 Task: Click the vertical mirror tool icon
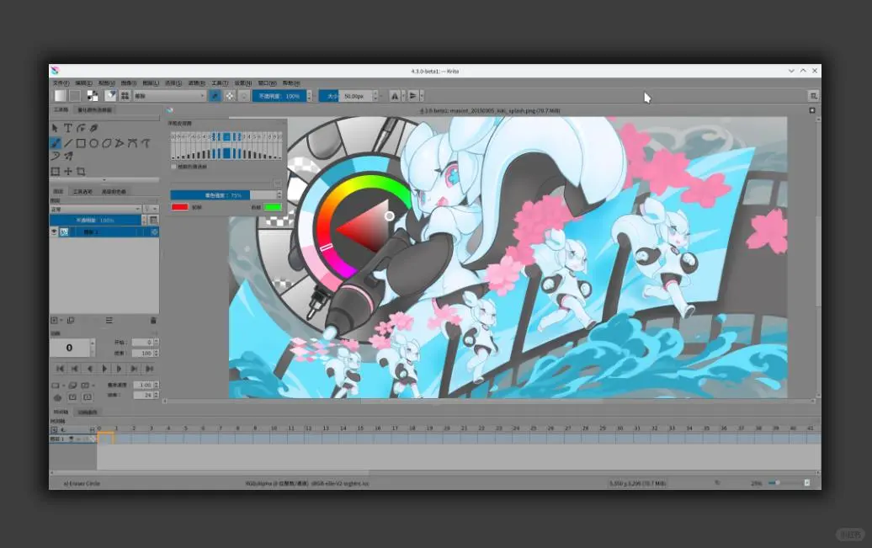click(412, 96)
